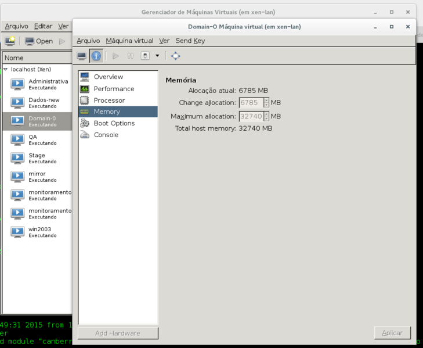Click the Administrativa running-state icon

17,84
